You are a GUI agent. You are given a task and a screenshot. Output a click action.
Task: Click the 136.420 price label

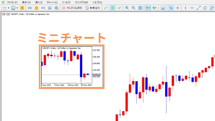tap(97, 57)
